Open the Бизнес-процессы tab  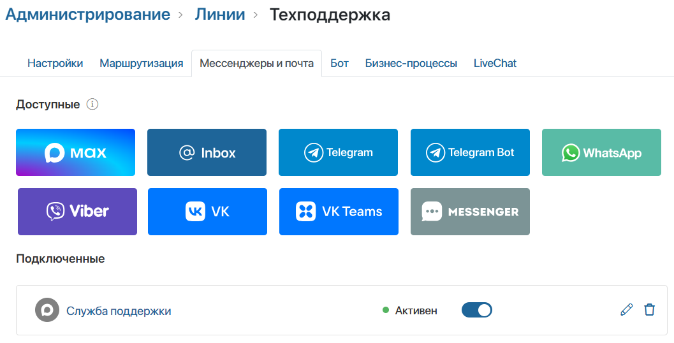click(411, 63)
